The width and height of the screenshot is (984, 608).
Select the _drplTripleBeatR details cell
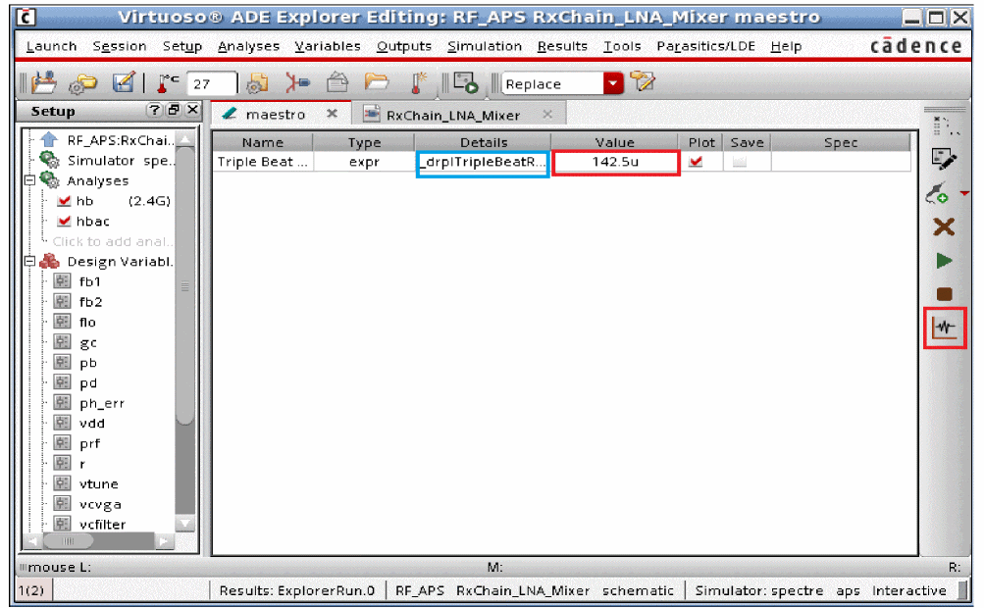click(x=483, y=162)
